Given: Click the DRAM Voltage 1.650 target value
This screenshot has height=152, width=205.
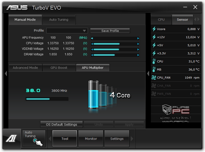Looking at the screenshot, I should point(68,54).
